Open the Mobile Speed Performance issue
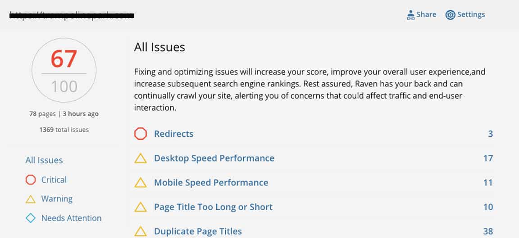This screenshot has width=519, height=238. click(211, 183)
